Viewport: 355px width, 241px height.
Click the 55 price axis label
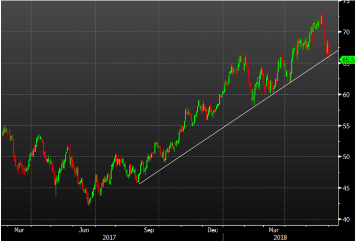pos(346,126)
